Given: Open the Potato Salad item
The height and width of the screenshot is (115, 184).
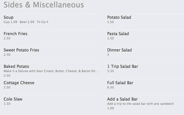Looking at the screenshot, I should point(119,18).
